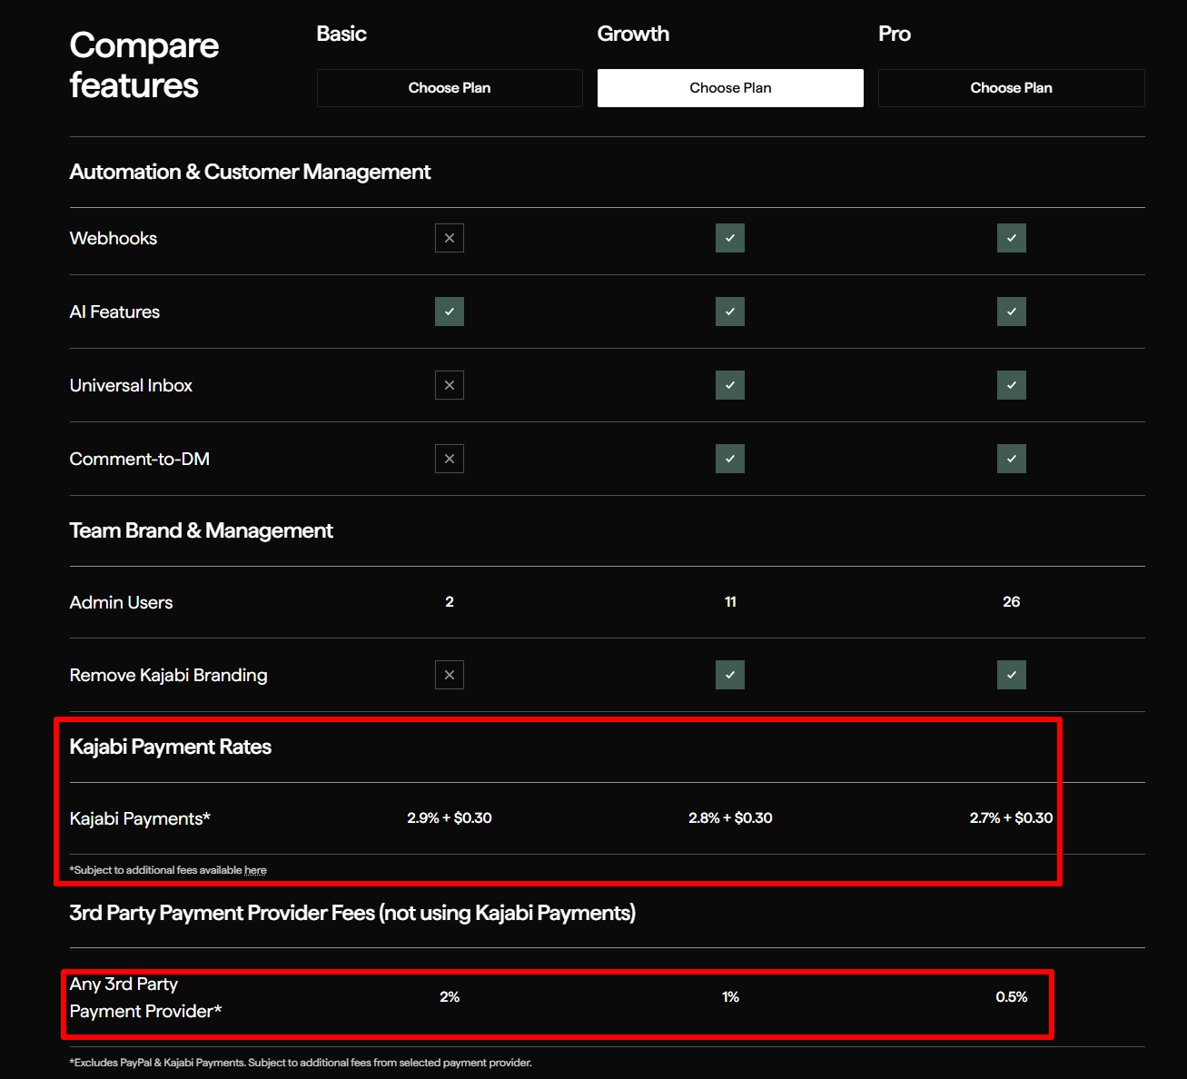The image size is (1187, 1079).
Task: Click the 'Remove Kajabi Branding' row label
Action: [169, 675]
